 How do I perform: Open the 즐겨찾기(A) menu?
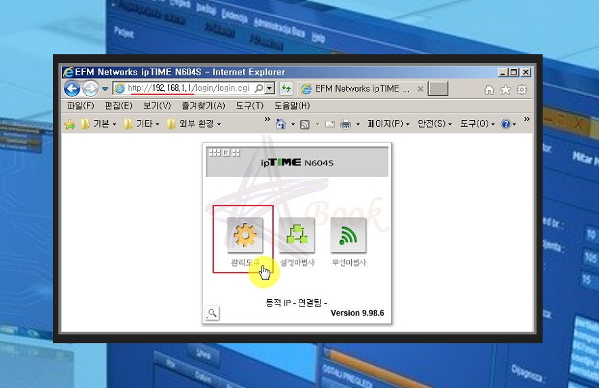(x=203, y=106)
